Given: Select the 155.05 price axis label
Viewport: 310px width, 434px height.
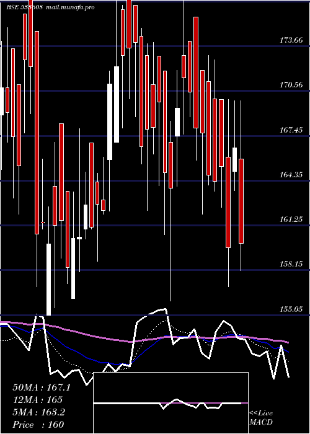Looking at the screenshot, I should 291,309.
